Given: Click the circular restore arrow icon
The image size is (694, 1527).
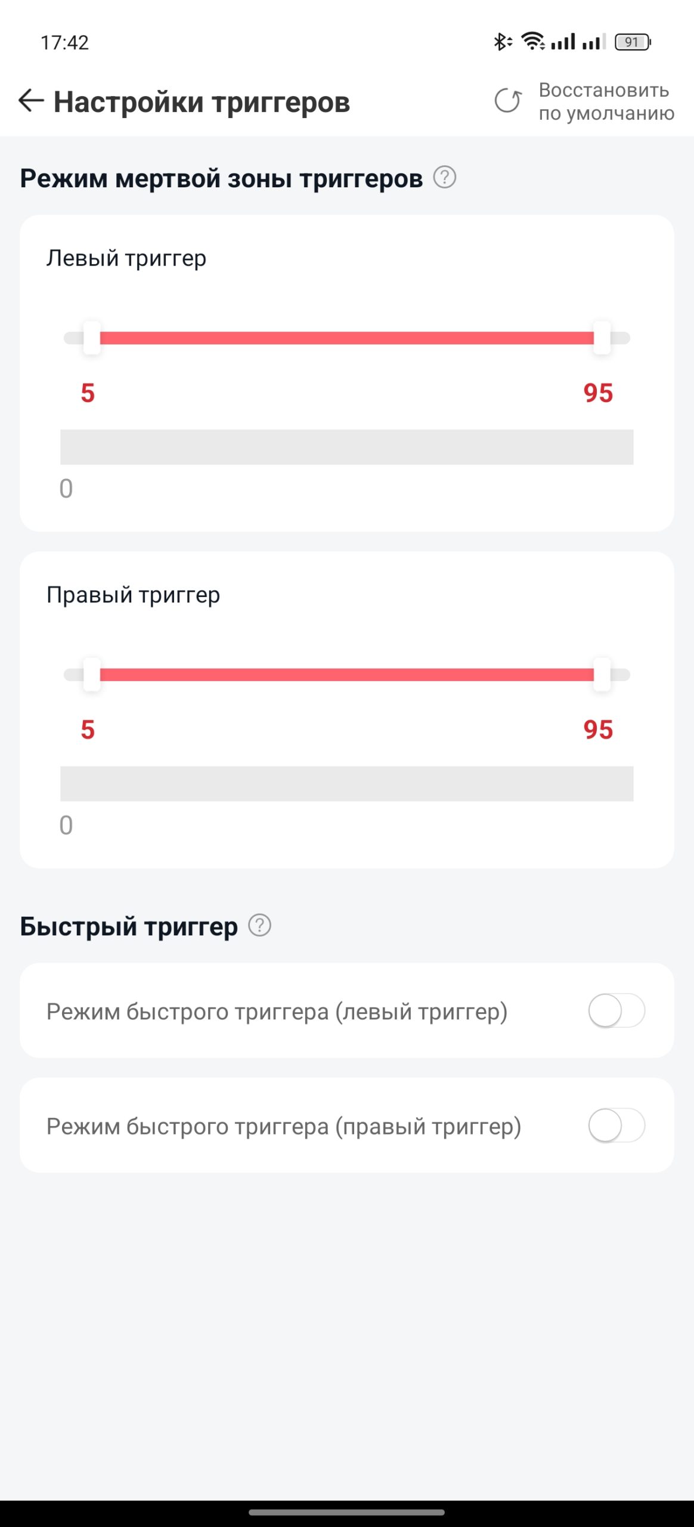Looking at the screenshot, I should [508, 101].
